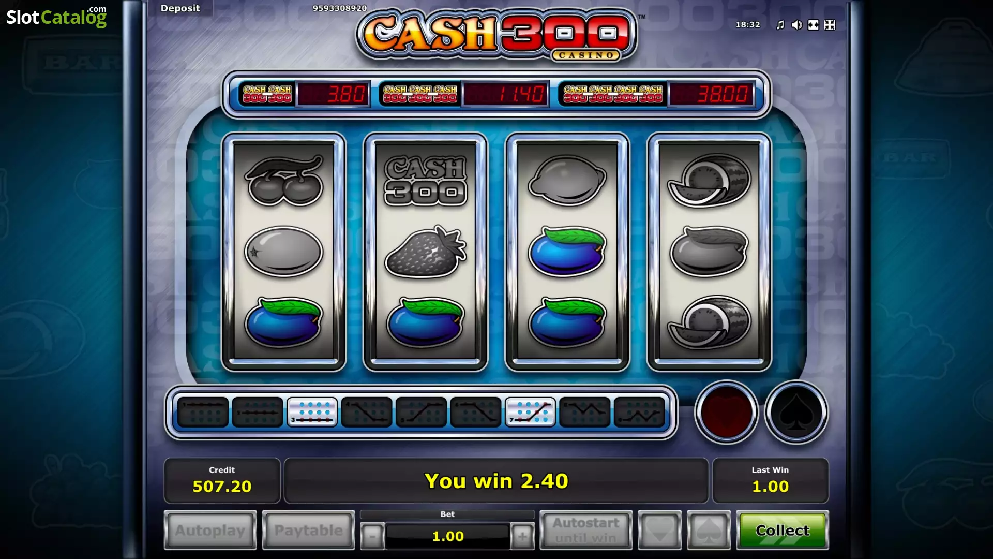Open the Paytable

click(x=308, y=530)
